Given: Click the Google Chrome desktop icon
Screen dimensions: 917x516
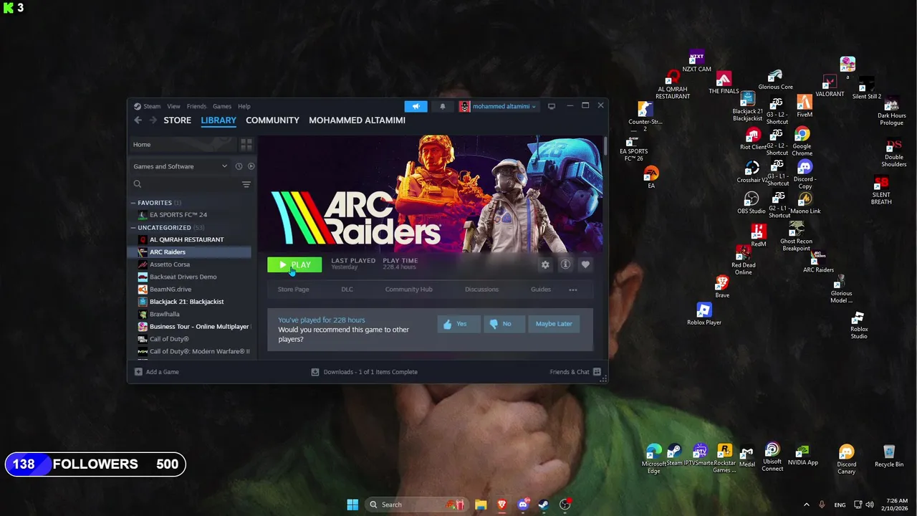Looking at the screenshot, I should pos(802,141).
